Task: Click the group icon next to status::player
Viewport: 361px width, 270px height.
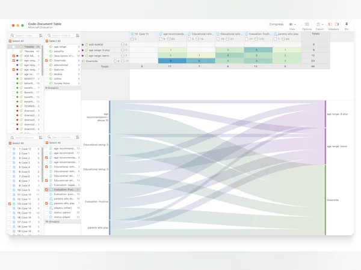Action: point(51,217)
